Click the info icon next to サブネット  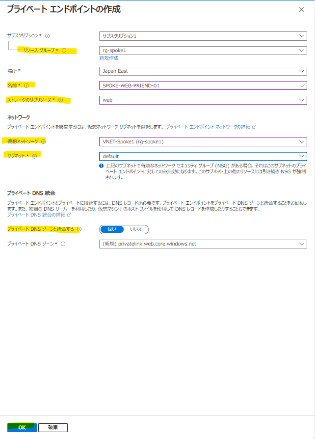[35, 156]
